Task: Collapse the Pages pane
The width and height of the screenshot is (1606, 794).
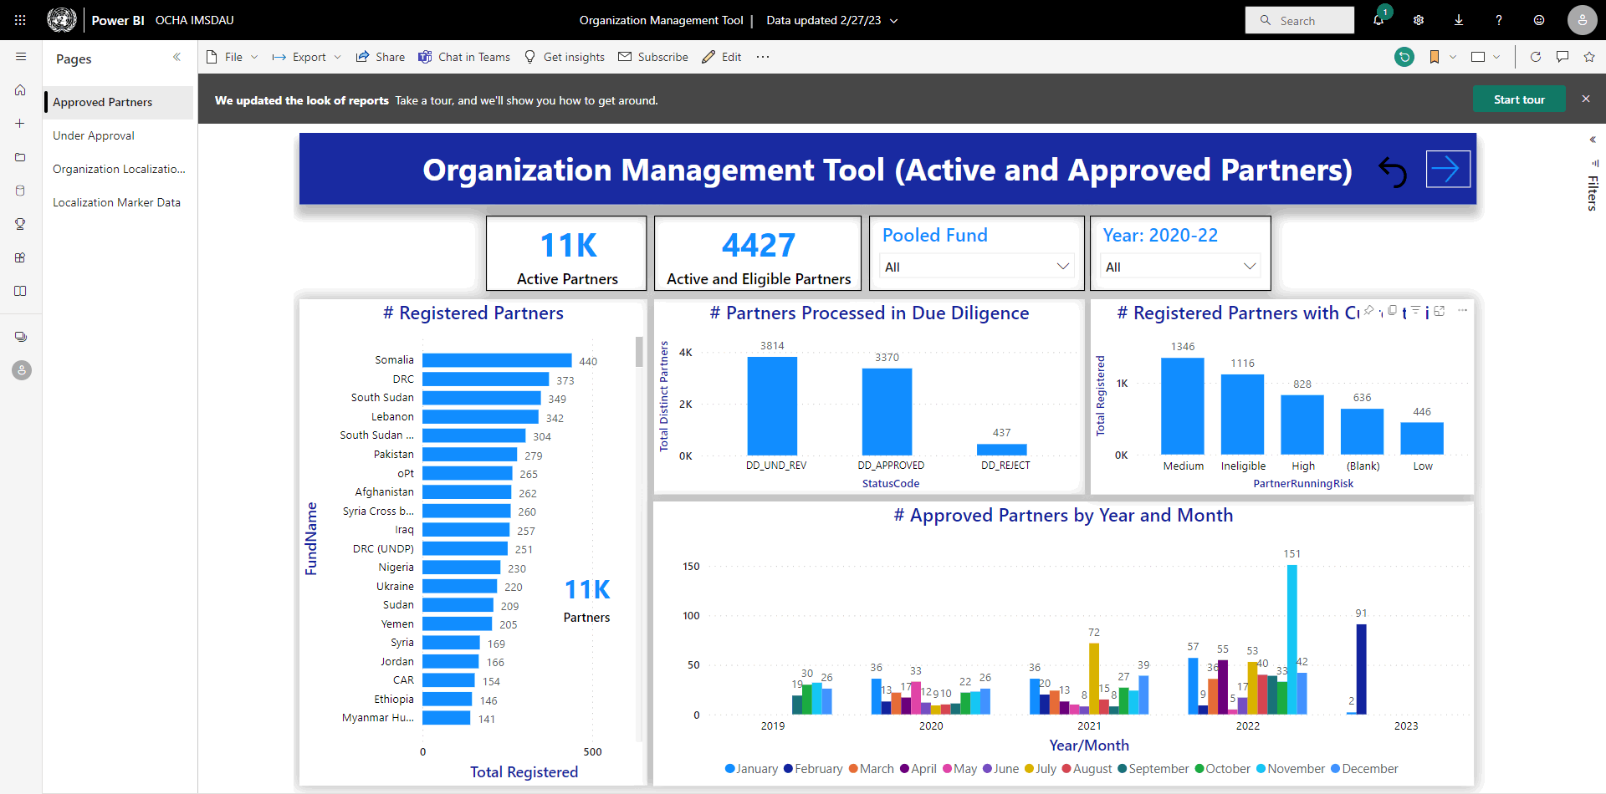Action: point(176,57)
